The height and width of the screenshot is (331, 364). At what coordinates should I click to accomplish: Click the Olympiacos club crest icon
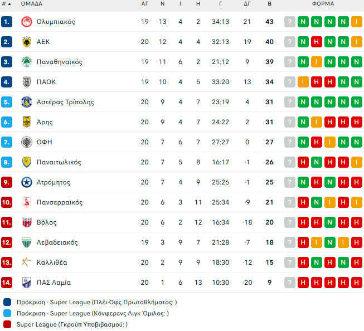(x=26, y=22)
